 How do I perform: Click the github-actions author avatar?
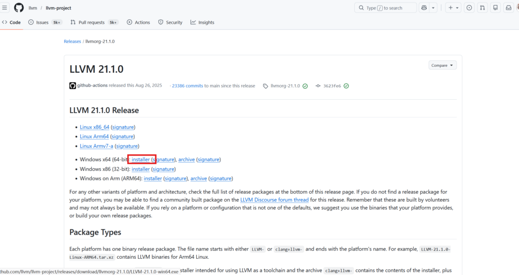72,86
